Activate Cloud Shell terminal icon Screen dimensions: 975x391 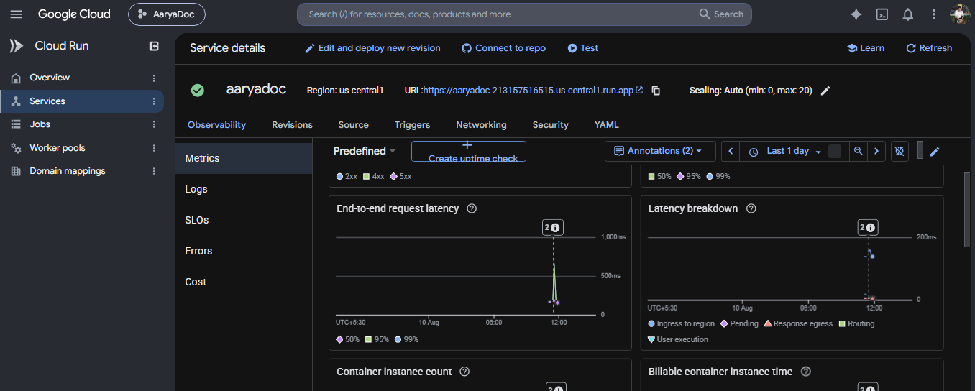(882, 14)
